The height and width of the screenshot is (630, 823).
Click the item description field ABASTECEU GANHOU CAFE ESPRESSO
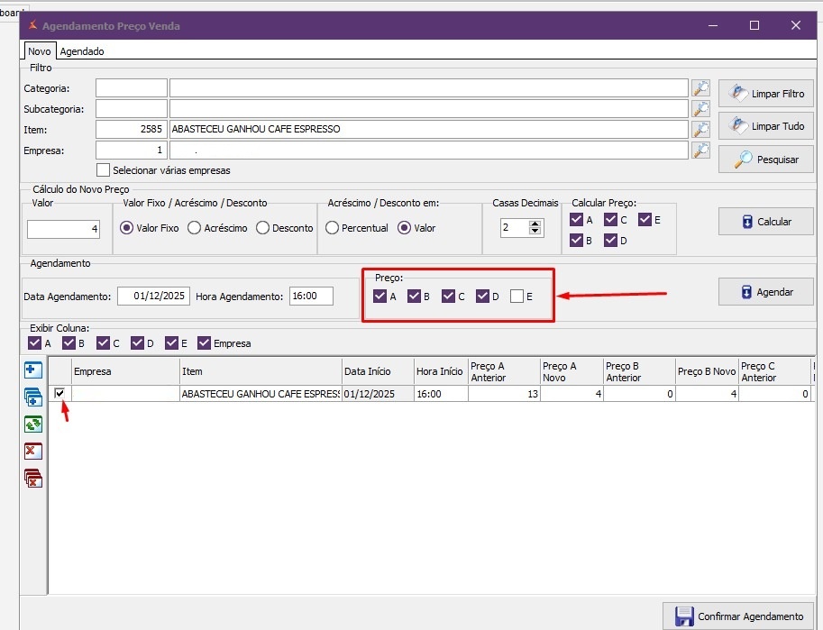click(429, 129)
